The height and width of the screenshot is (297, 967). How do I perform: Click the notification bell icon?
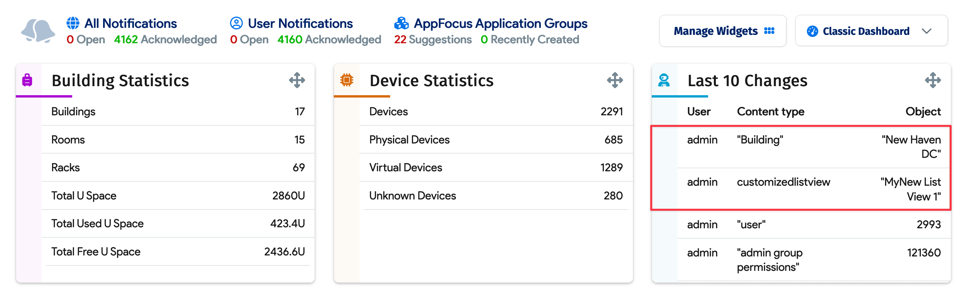[38, 31]
